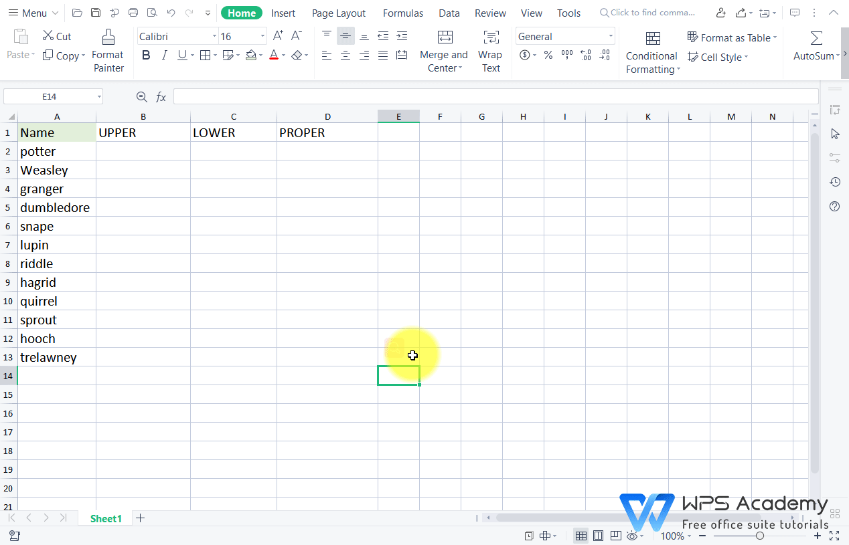Switch to the Formulas ribbon tab

402,13
